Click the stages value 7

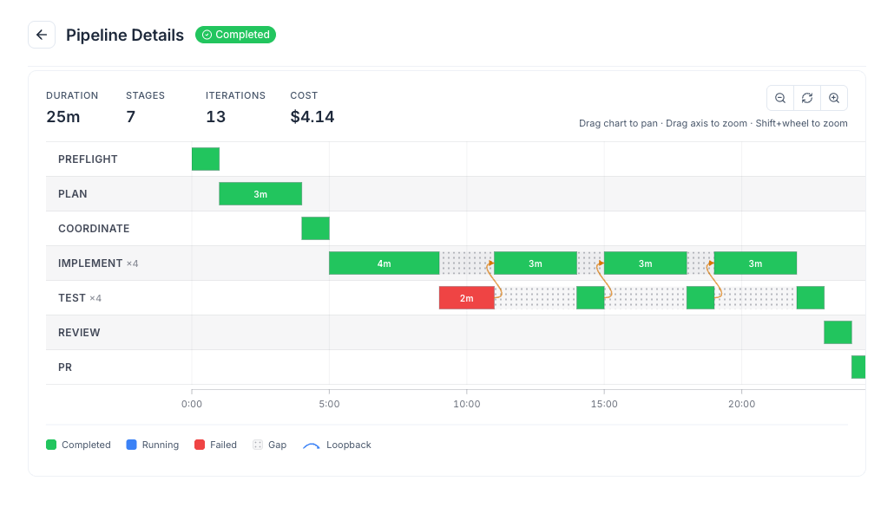[x=130, y=117]
